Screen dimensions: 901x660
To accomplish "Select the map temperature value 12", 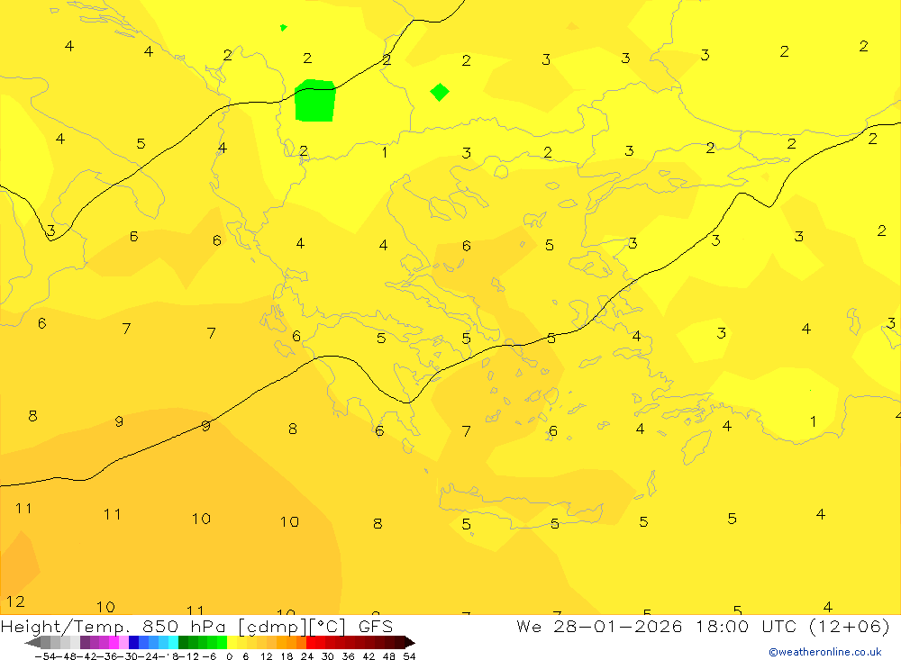I will [15, 601].
